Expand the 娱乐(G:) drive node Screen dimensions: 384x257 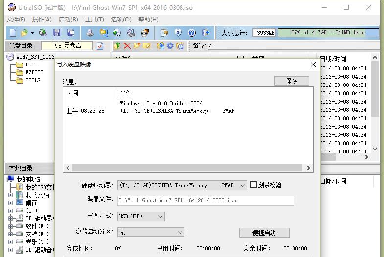pos(10,242)
